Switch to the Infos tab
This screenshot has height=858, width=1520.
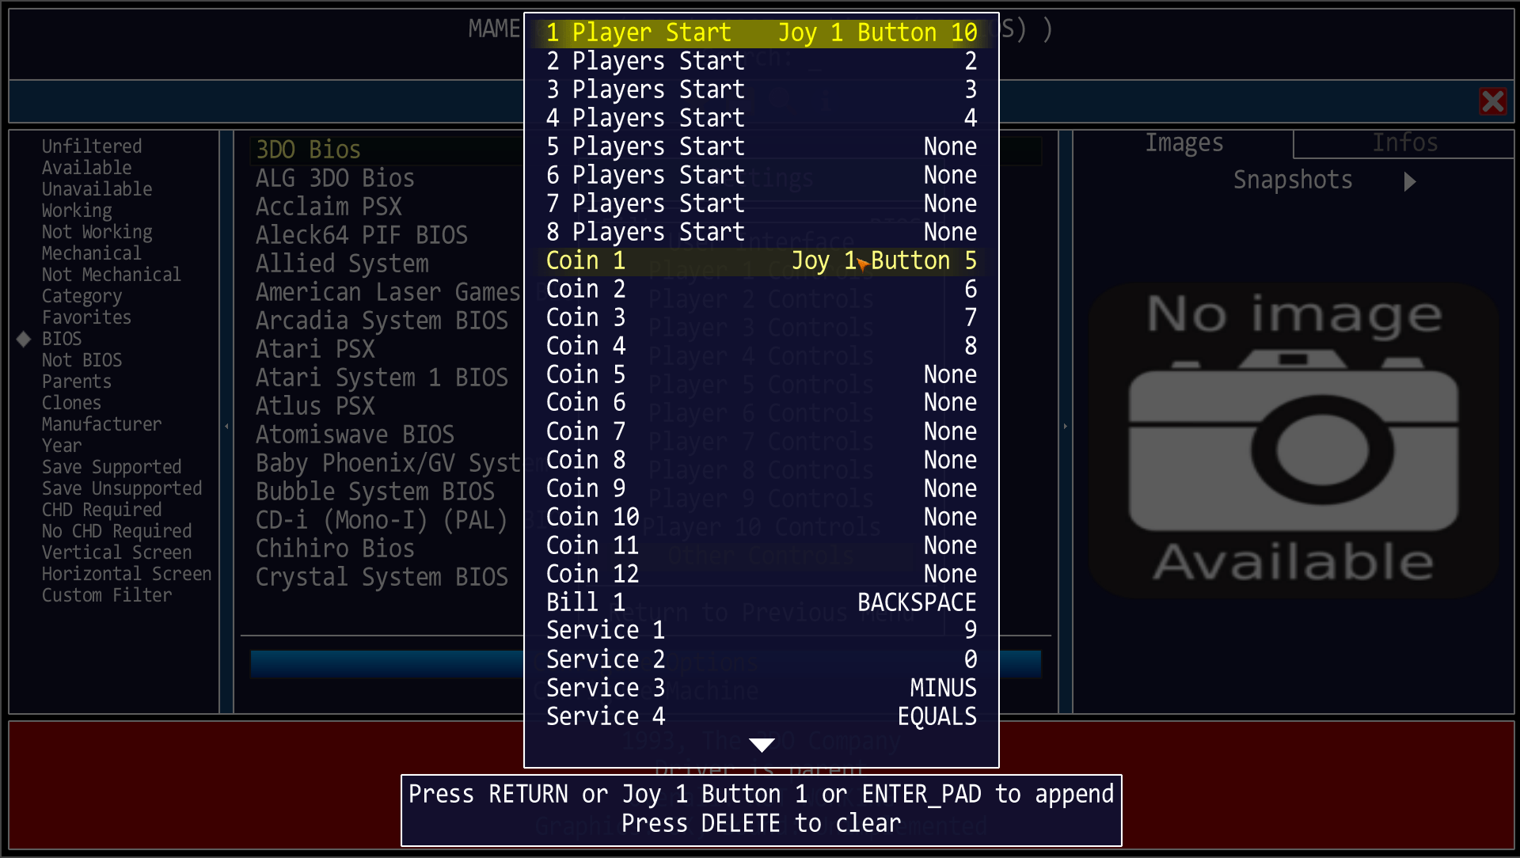[1404, 143]
